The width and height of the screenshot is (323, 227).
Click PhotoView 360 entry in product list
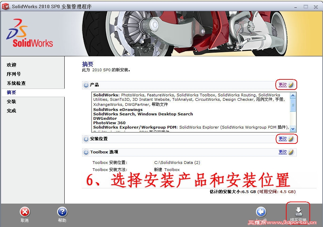tap(109, 123)
